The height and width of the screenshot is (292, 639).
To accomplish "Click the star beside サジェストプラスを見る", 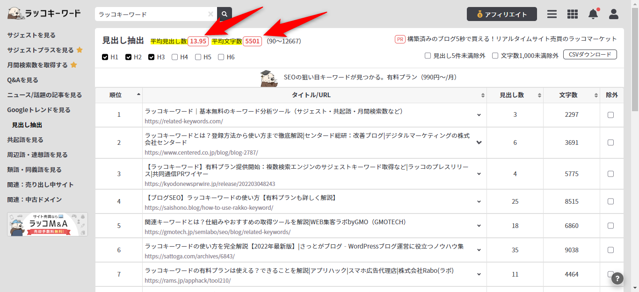I will [x=80, y=50].
